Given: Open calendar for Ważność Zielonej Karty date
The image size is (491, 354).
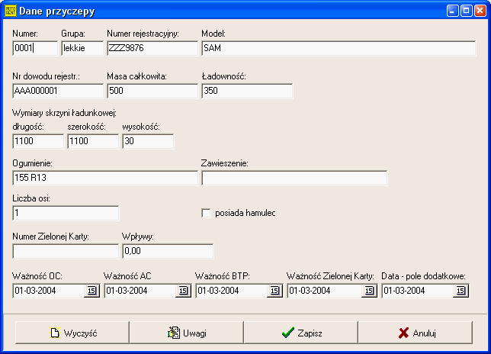Looking at the screenshot, I should tap(369, 290).
